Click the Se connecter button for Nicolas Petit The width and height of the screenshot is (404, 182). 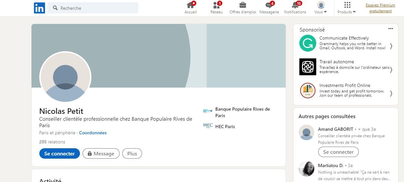click(x=59, y=153)
